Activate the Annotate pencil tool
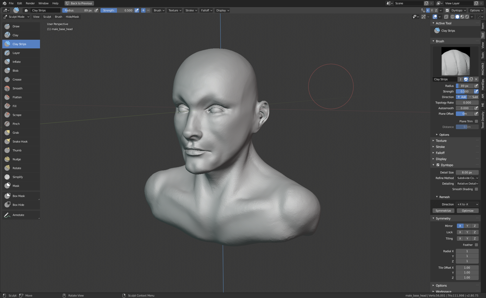Image resolution: width=486 pixels, height=298 pixels. 18,215
